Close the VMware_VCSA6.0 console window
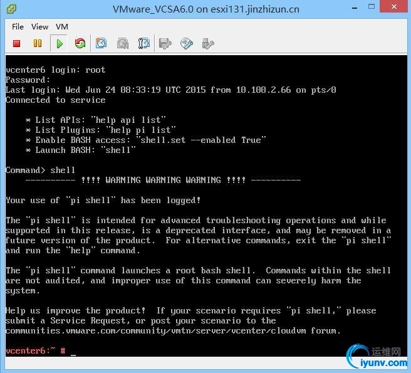Screen dimensions: 411x373 pos(394,7)
